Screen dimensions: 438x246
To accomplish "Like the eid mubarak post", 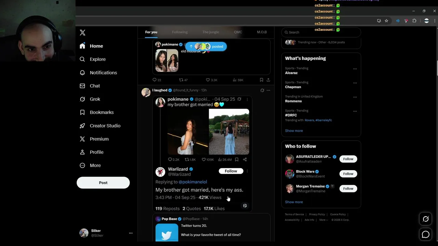I will (x=211, y=80).
